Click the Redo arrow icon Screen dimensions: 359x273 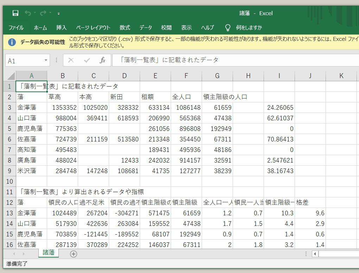click(43, 13)
